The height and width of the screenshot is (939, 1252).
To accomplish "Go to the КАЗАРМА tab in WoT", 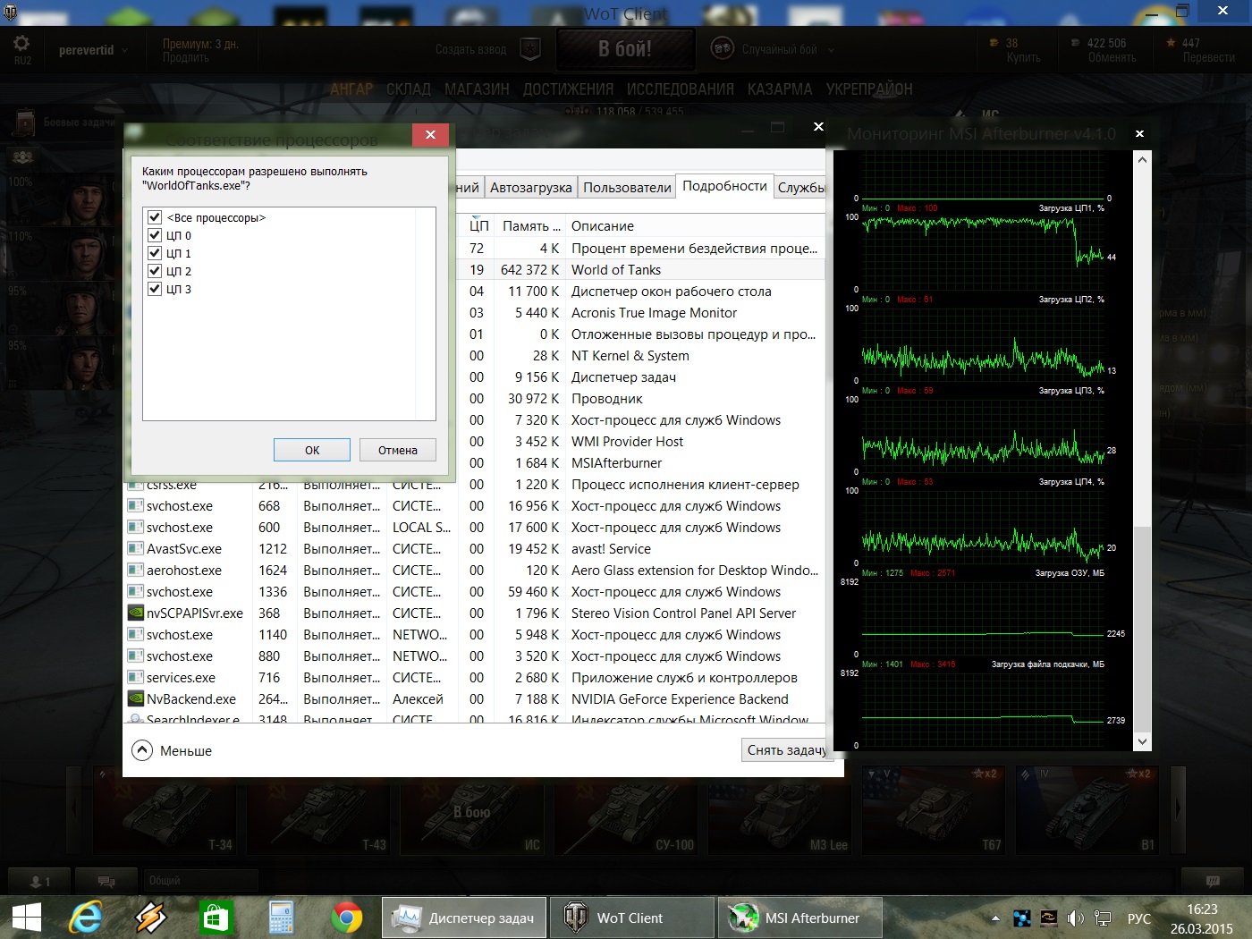I will (780, 89).
